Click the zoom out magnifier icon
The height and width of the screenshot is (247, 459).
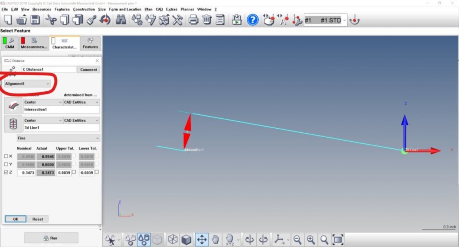click(x=297, y=240)
